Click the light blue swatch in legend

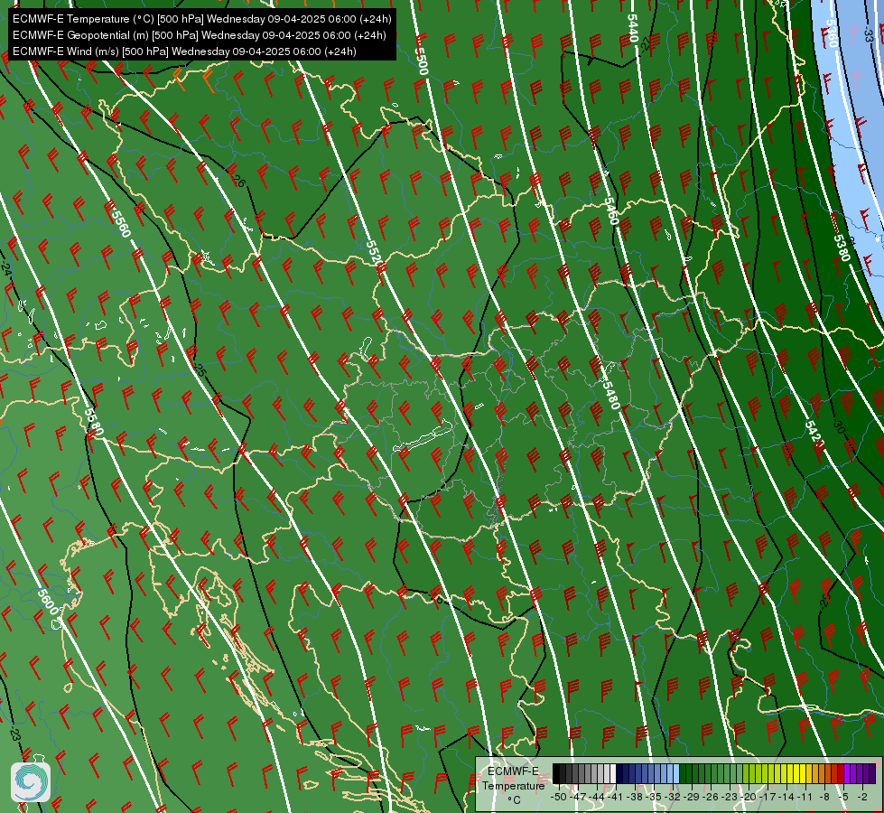676,773
